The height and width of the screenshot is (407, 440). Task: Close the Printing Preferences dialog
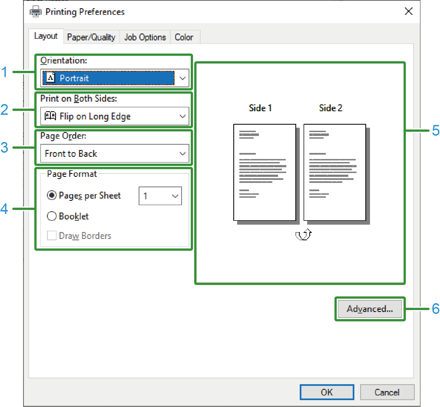click(x=408, y=12)
